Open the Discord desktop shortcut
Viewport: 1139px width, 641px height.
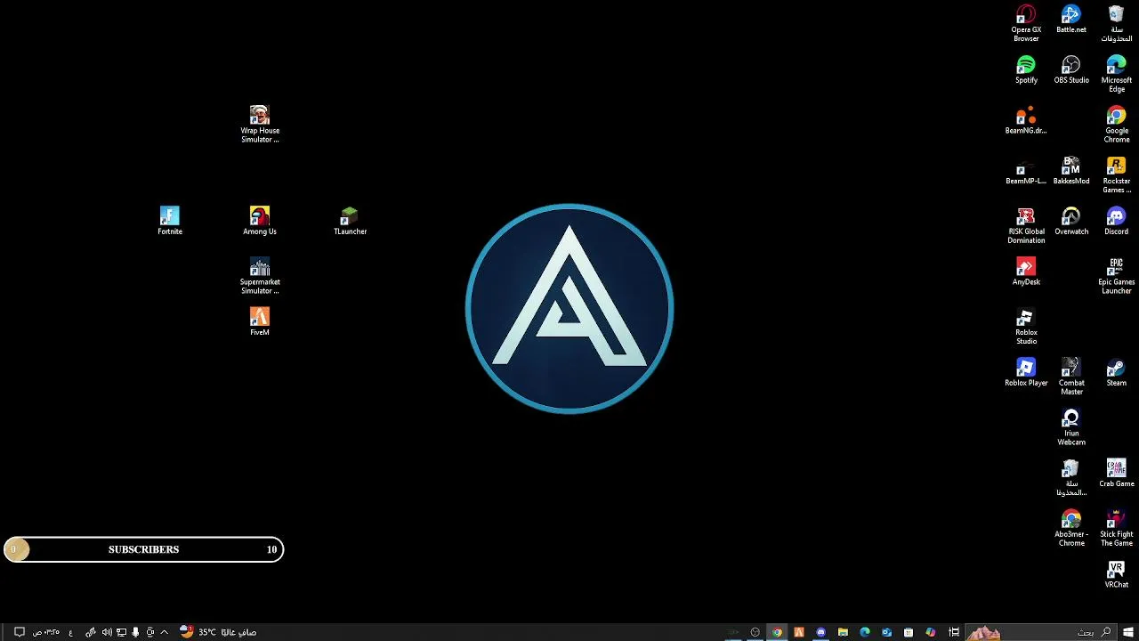coord(1117,222)
